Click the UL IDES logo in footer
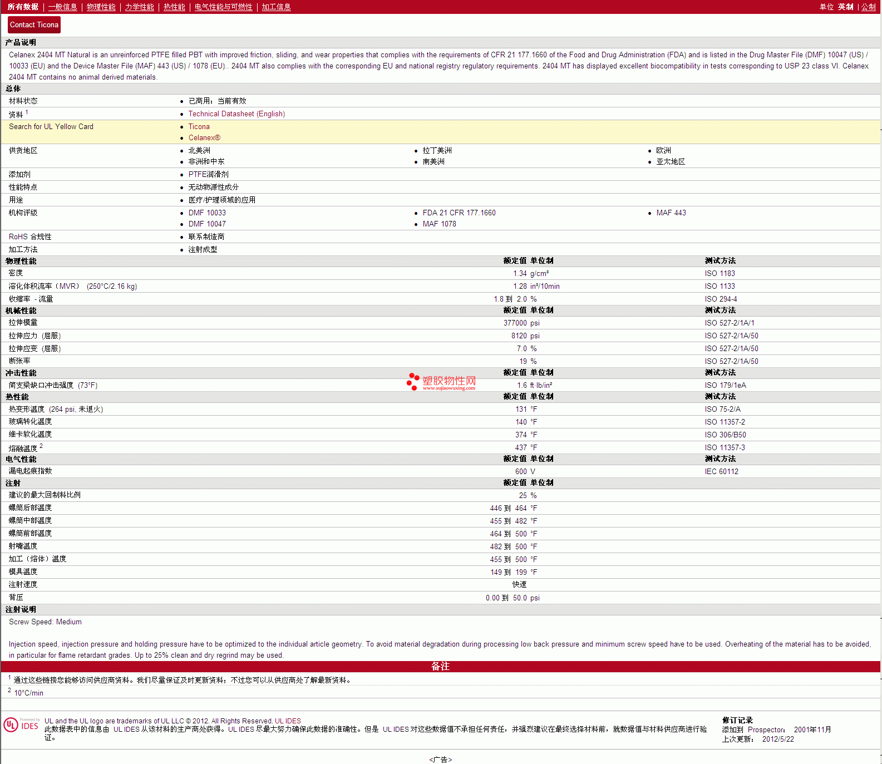882x764 pixels. coord(21,724)
